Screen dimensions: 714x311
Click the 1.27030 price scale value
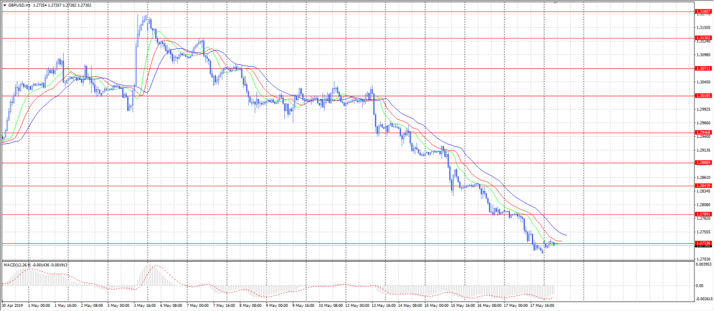pos(703,259)
